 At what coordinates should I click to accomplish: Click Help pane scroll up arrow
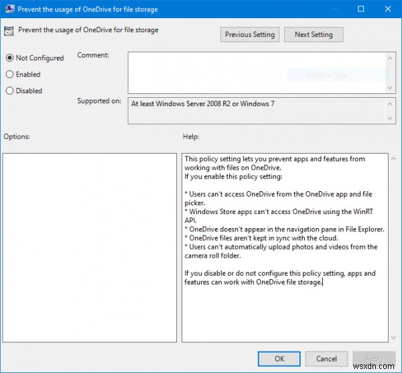(393, 159)
